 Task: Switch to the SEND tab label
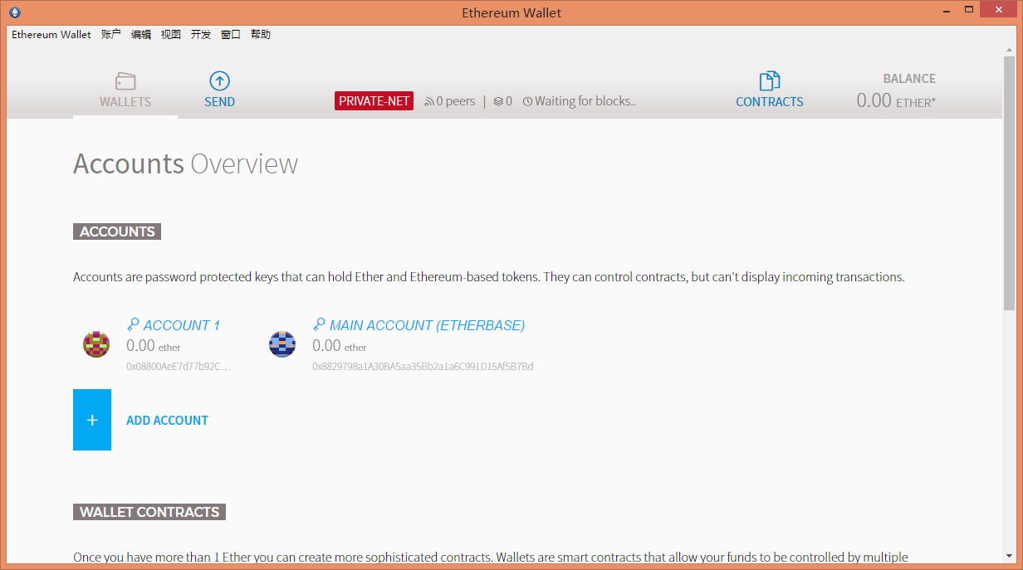(220, 102)
